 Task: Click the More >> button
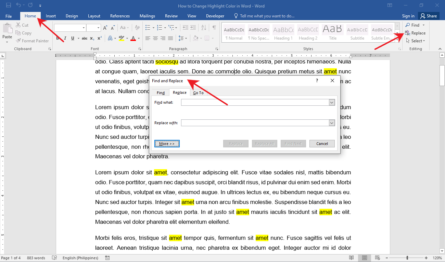(167, 144)
